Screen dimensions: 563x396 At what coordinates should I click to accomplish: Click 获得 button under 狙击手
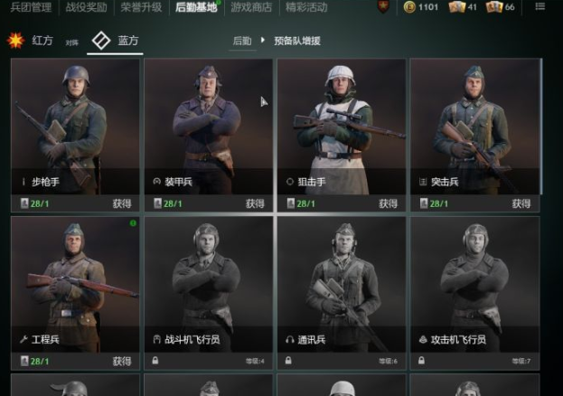389,203
